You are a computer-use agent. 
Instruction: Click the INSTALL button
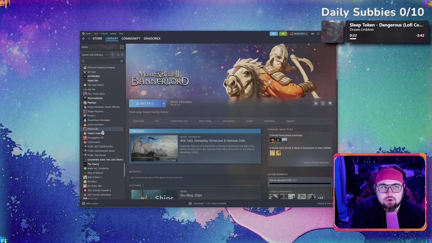(145, 103)
